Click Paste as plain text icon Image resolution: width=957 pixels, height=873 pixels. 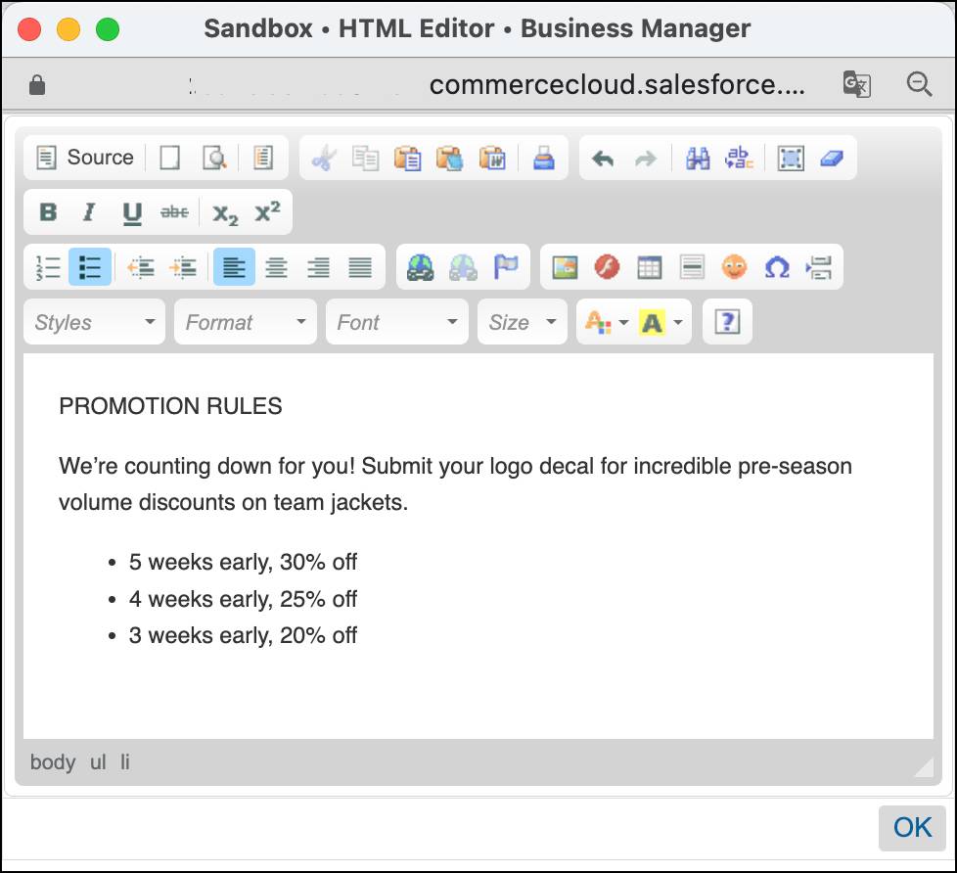click(x=450, y=159)
